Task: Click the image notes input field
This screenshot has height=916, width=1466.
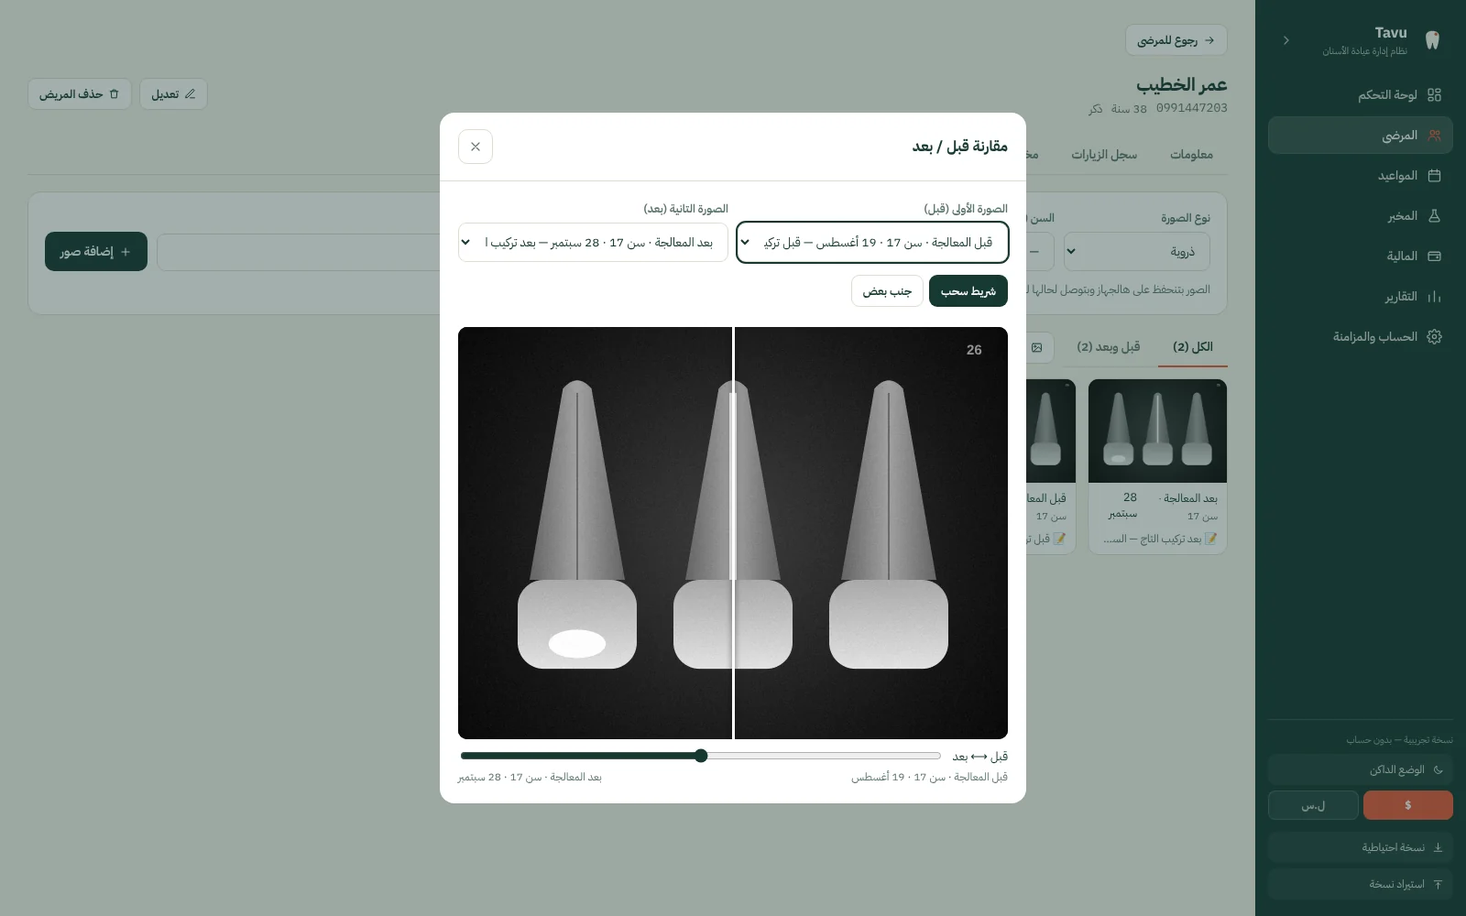Action: [300, 252]
